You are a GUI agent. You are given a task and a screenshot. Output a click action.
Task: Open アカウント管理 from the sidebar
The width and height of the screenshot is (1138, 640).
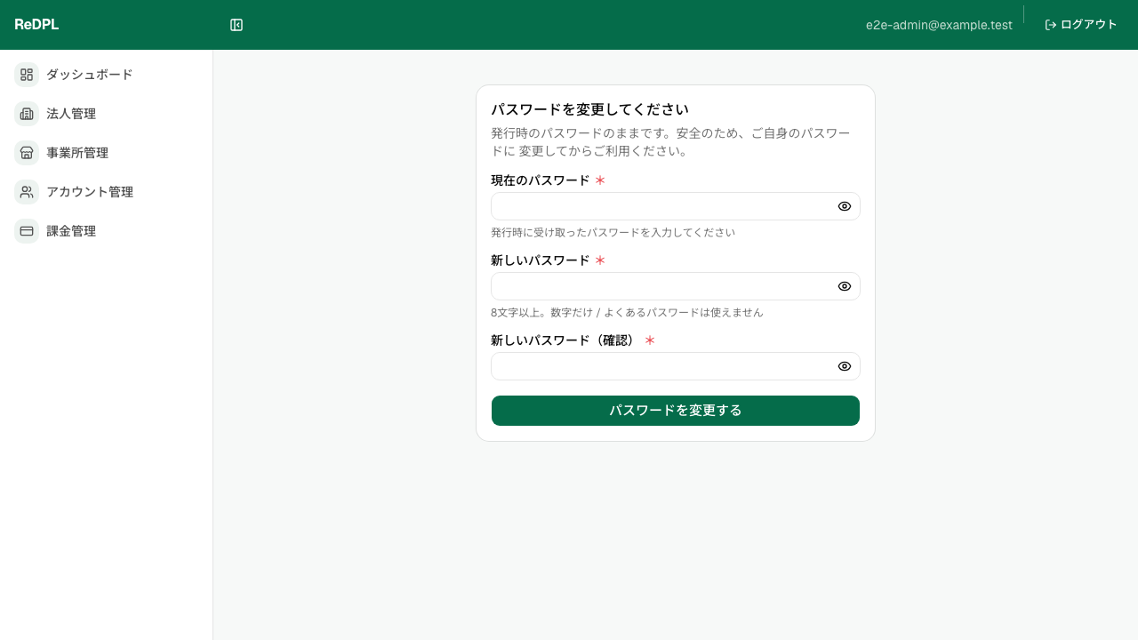click(x=107, y=192)
